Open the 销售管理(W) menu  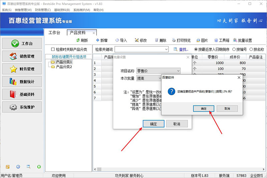23,10
